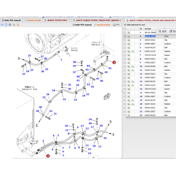
Task: Open the Search in book tab
Action: [33, 21]
